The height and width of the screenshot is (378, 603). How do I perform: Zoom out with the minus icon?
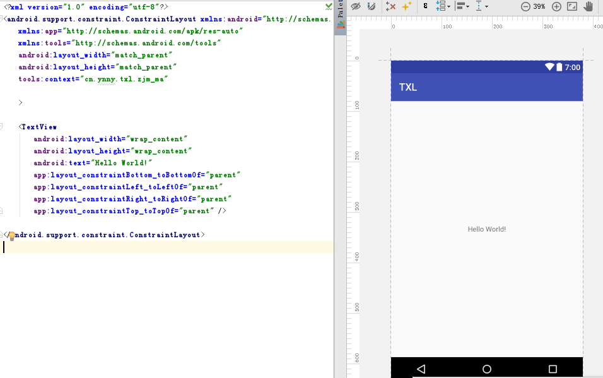point(525,6)
